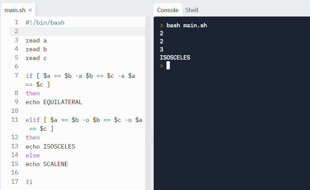310x190 pixels.
Task: Switch to the Console tab
Action: coord(167,10)
